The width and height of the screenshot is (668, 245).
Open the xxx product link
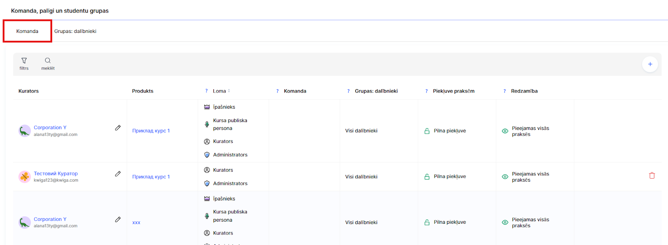tap(136, 222)
